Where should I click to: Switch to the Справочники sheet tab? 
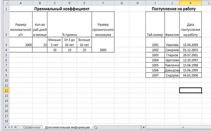[32, 127]
